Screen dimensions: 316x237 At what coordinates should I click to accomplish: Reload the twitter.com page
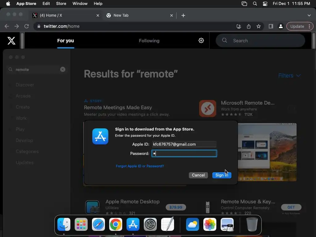coord(27,26)
